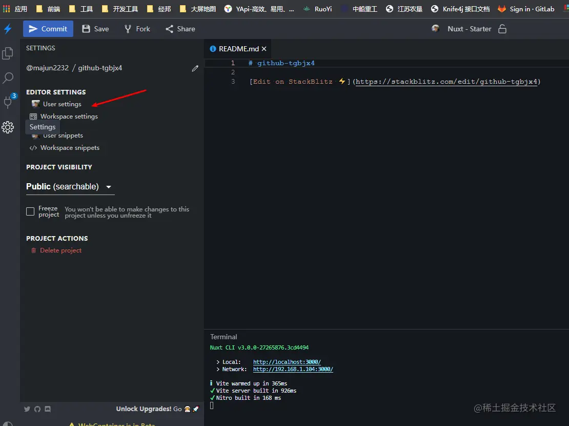Open the http://localhost:3000/ link
569x426 pixels.
(x=287, y=362)
